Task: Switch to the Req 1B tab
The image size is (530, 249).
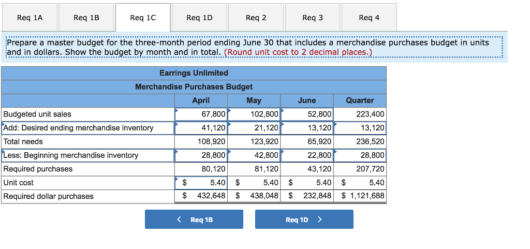Action: [x=86, y=18]
